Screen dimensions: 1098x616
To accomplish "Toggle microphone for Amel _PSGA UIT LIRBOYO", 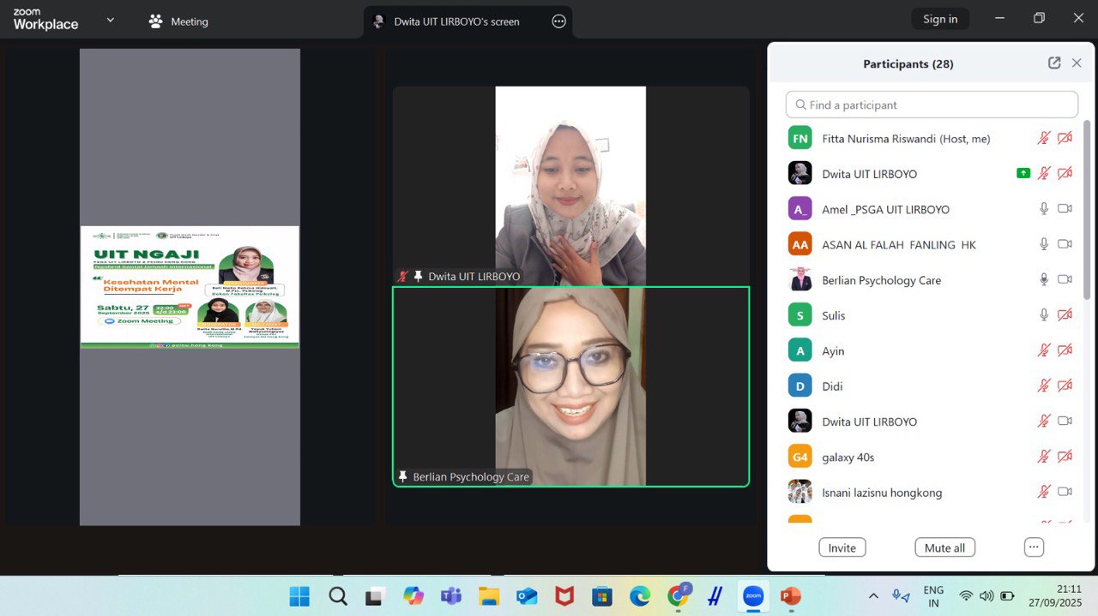I will pyautogui.click(x=1044, y=209).
